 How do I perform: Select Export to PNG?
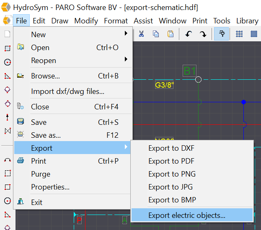click(x=192, y=174)
